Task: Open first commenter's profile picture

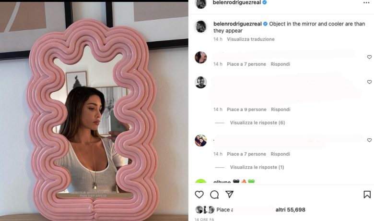Action: 200,57
